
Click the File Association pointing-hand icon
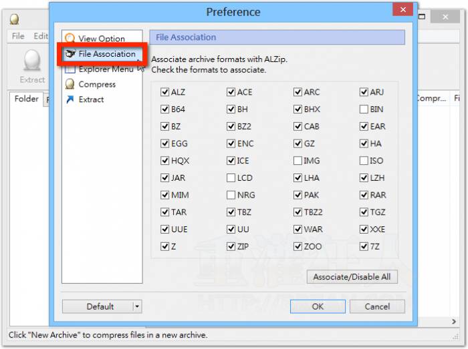70,53
